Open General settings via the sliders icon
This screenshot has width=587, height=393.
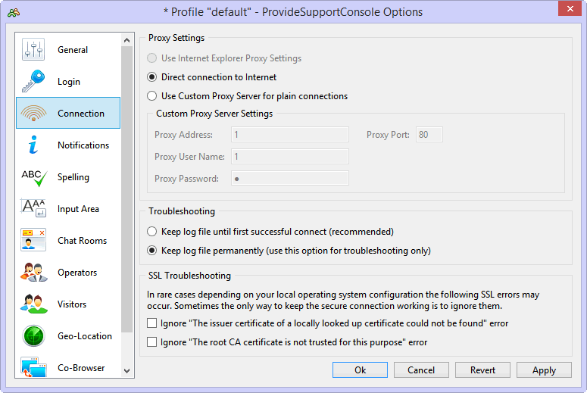tap(33, 49)
